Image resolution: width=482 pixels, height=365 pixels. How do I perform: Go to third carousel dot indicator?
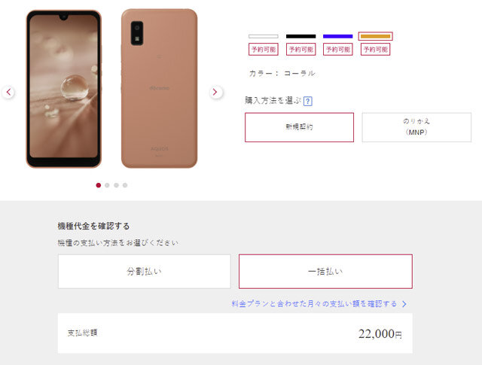click(116, 185)
